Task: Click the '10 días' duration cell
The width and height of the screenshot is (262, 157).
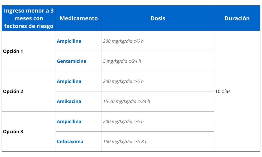Action: click(x=223, y=91)
